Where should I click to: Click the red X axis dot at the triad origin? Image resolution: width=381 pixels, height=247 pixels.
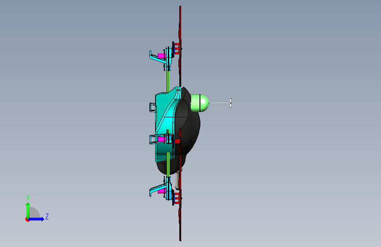click(x=27, y=219)
